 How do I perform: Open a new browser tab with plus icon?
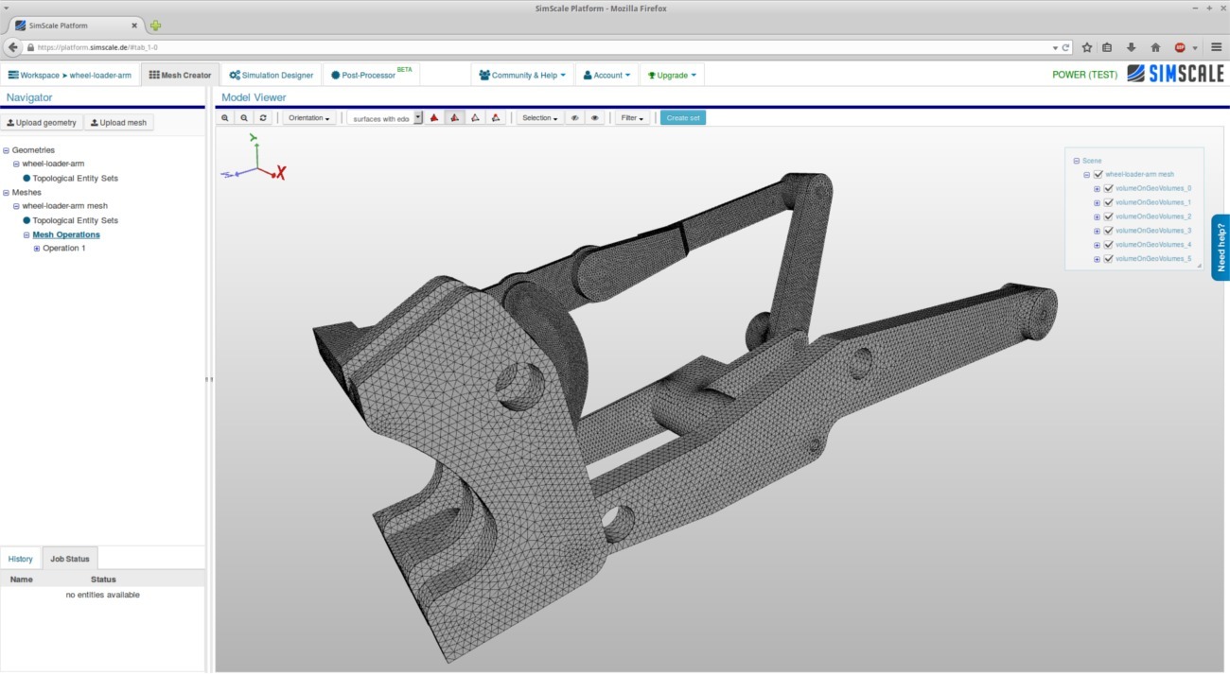point(155,26)
